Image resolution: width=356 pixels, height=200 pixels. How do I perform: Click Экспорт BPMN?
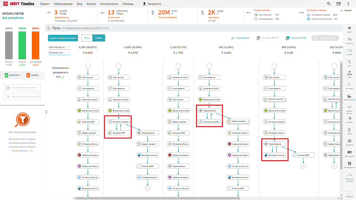click(x=267, y=38)
